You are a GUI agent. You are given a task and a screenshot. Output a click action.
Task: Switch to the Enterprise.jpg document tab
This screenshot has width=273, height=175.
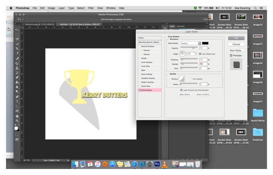(39, 24)
